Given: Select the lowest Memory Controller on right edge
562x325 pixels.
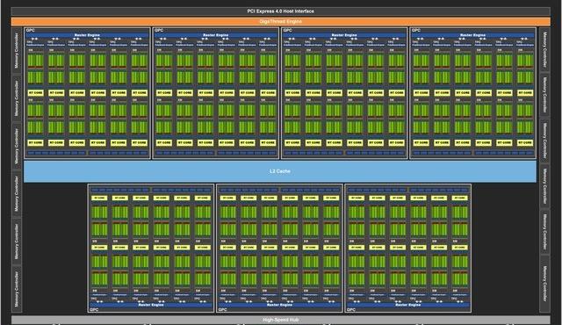Looking at the screenshot, I should (x=544, y=283).
